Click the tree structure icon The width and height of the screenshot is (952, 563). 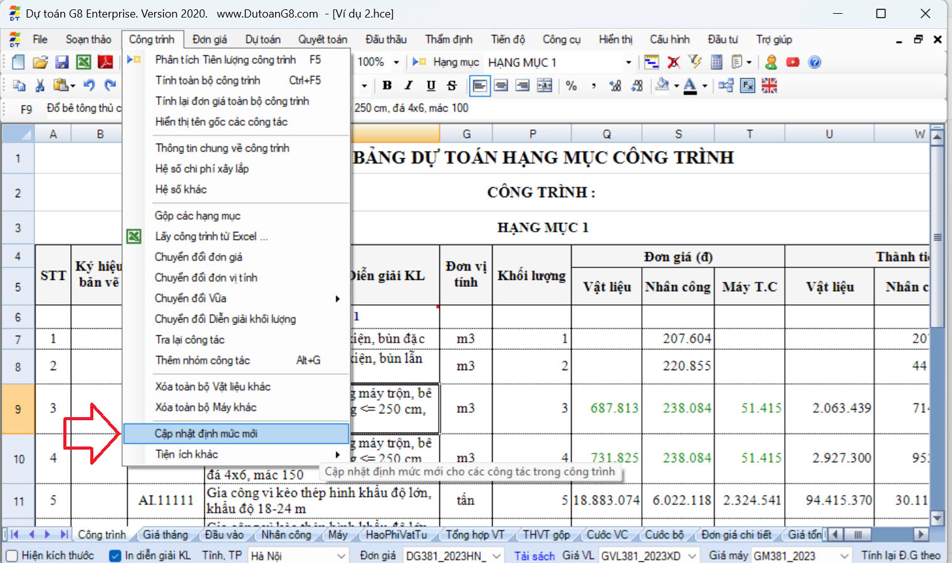pyautogui.click(x=726, y=85)
